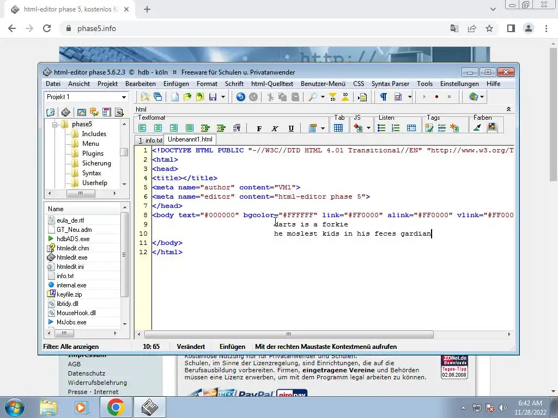Click the open file folder icon in toolbar
The height and width of the screenshot is (418, 558).
pyautogui.click(x=187, y=97)
